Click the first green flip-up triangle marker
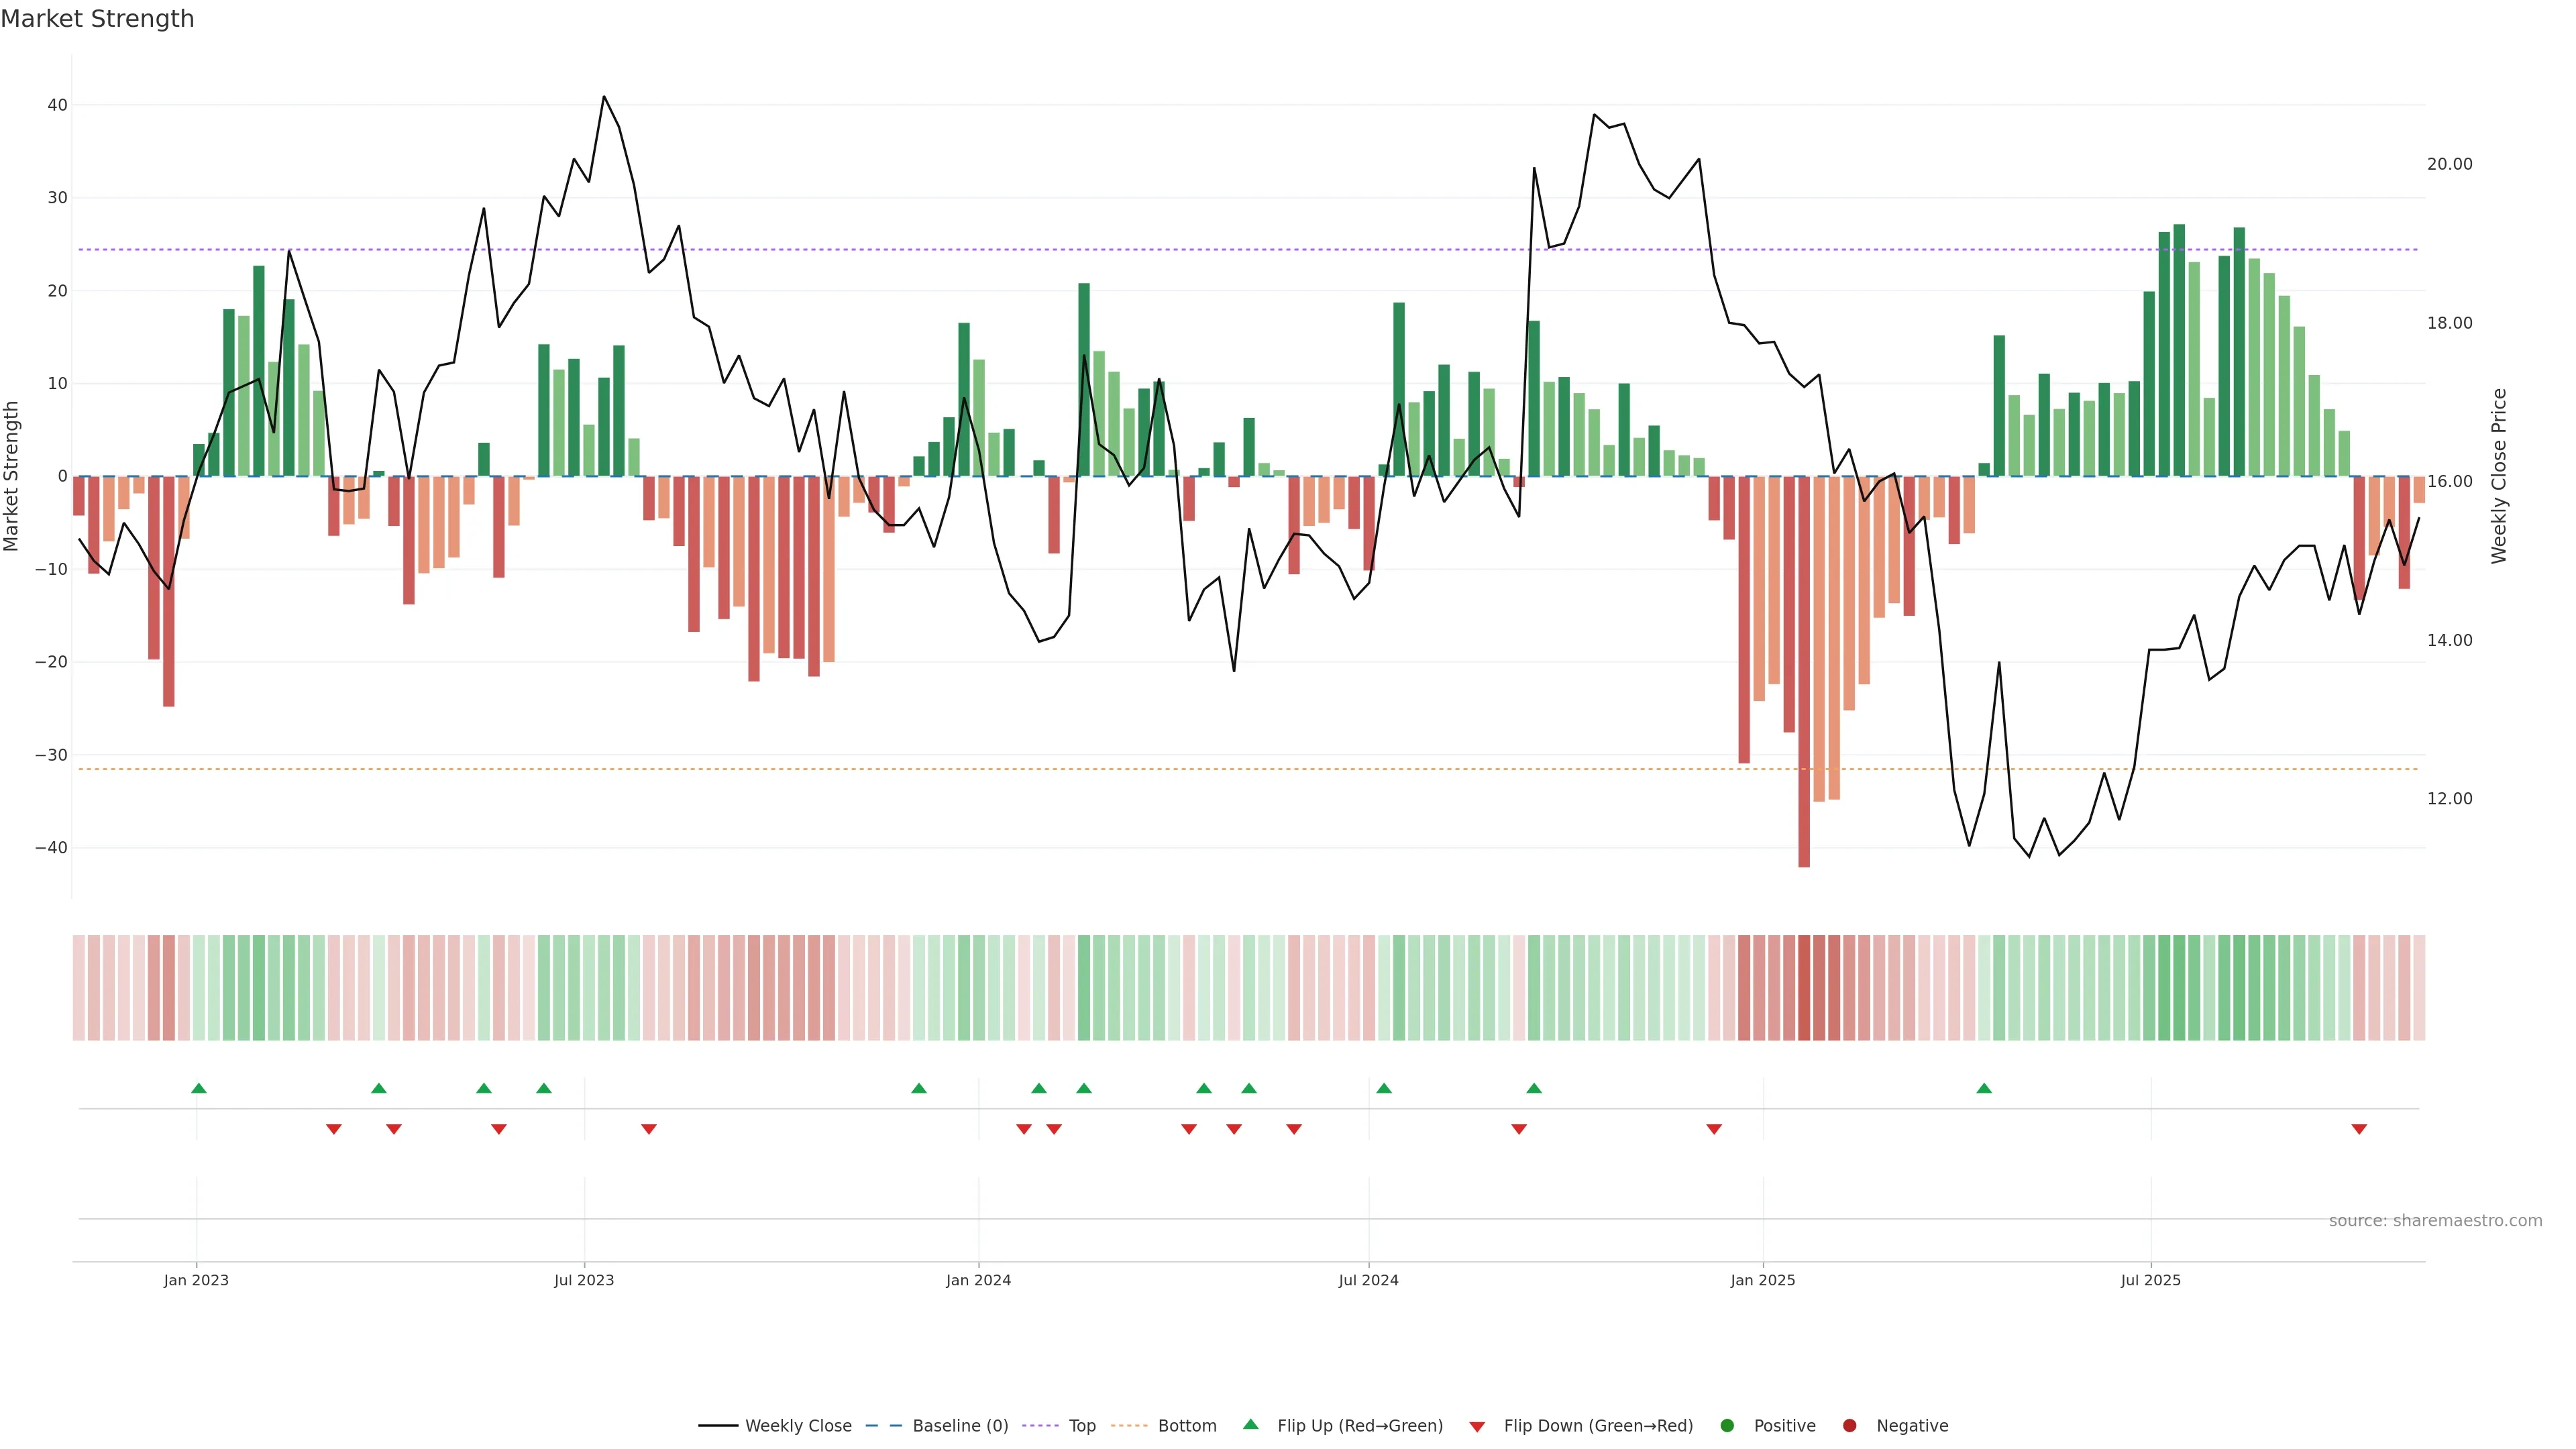Image resolution: width=2576 pixels, height=1449 pixels. pos(199,1088)
